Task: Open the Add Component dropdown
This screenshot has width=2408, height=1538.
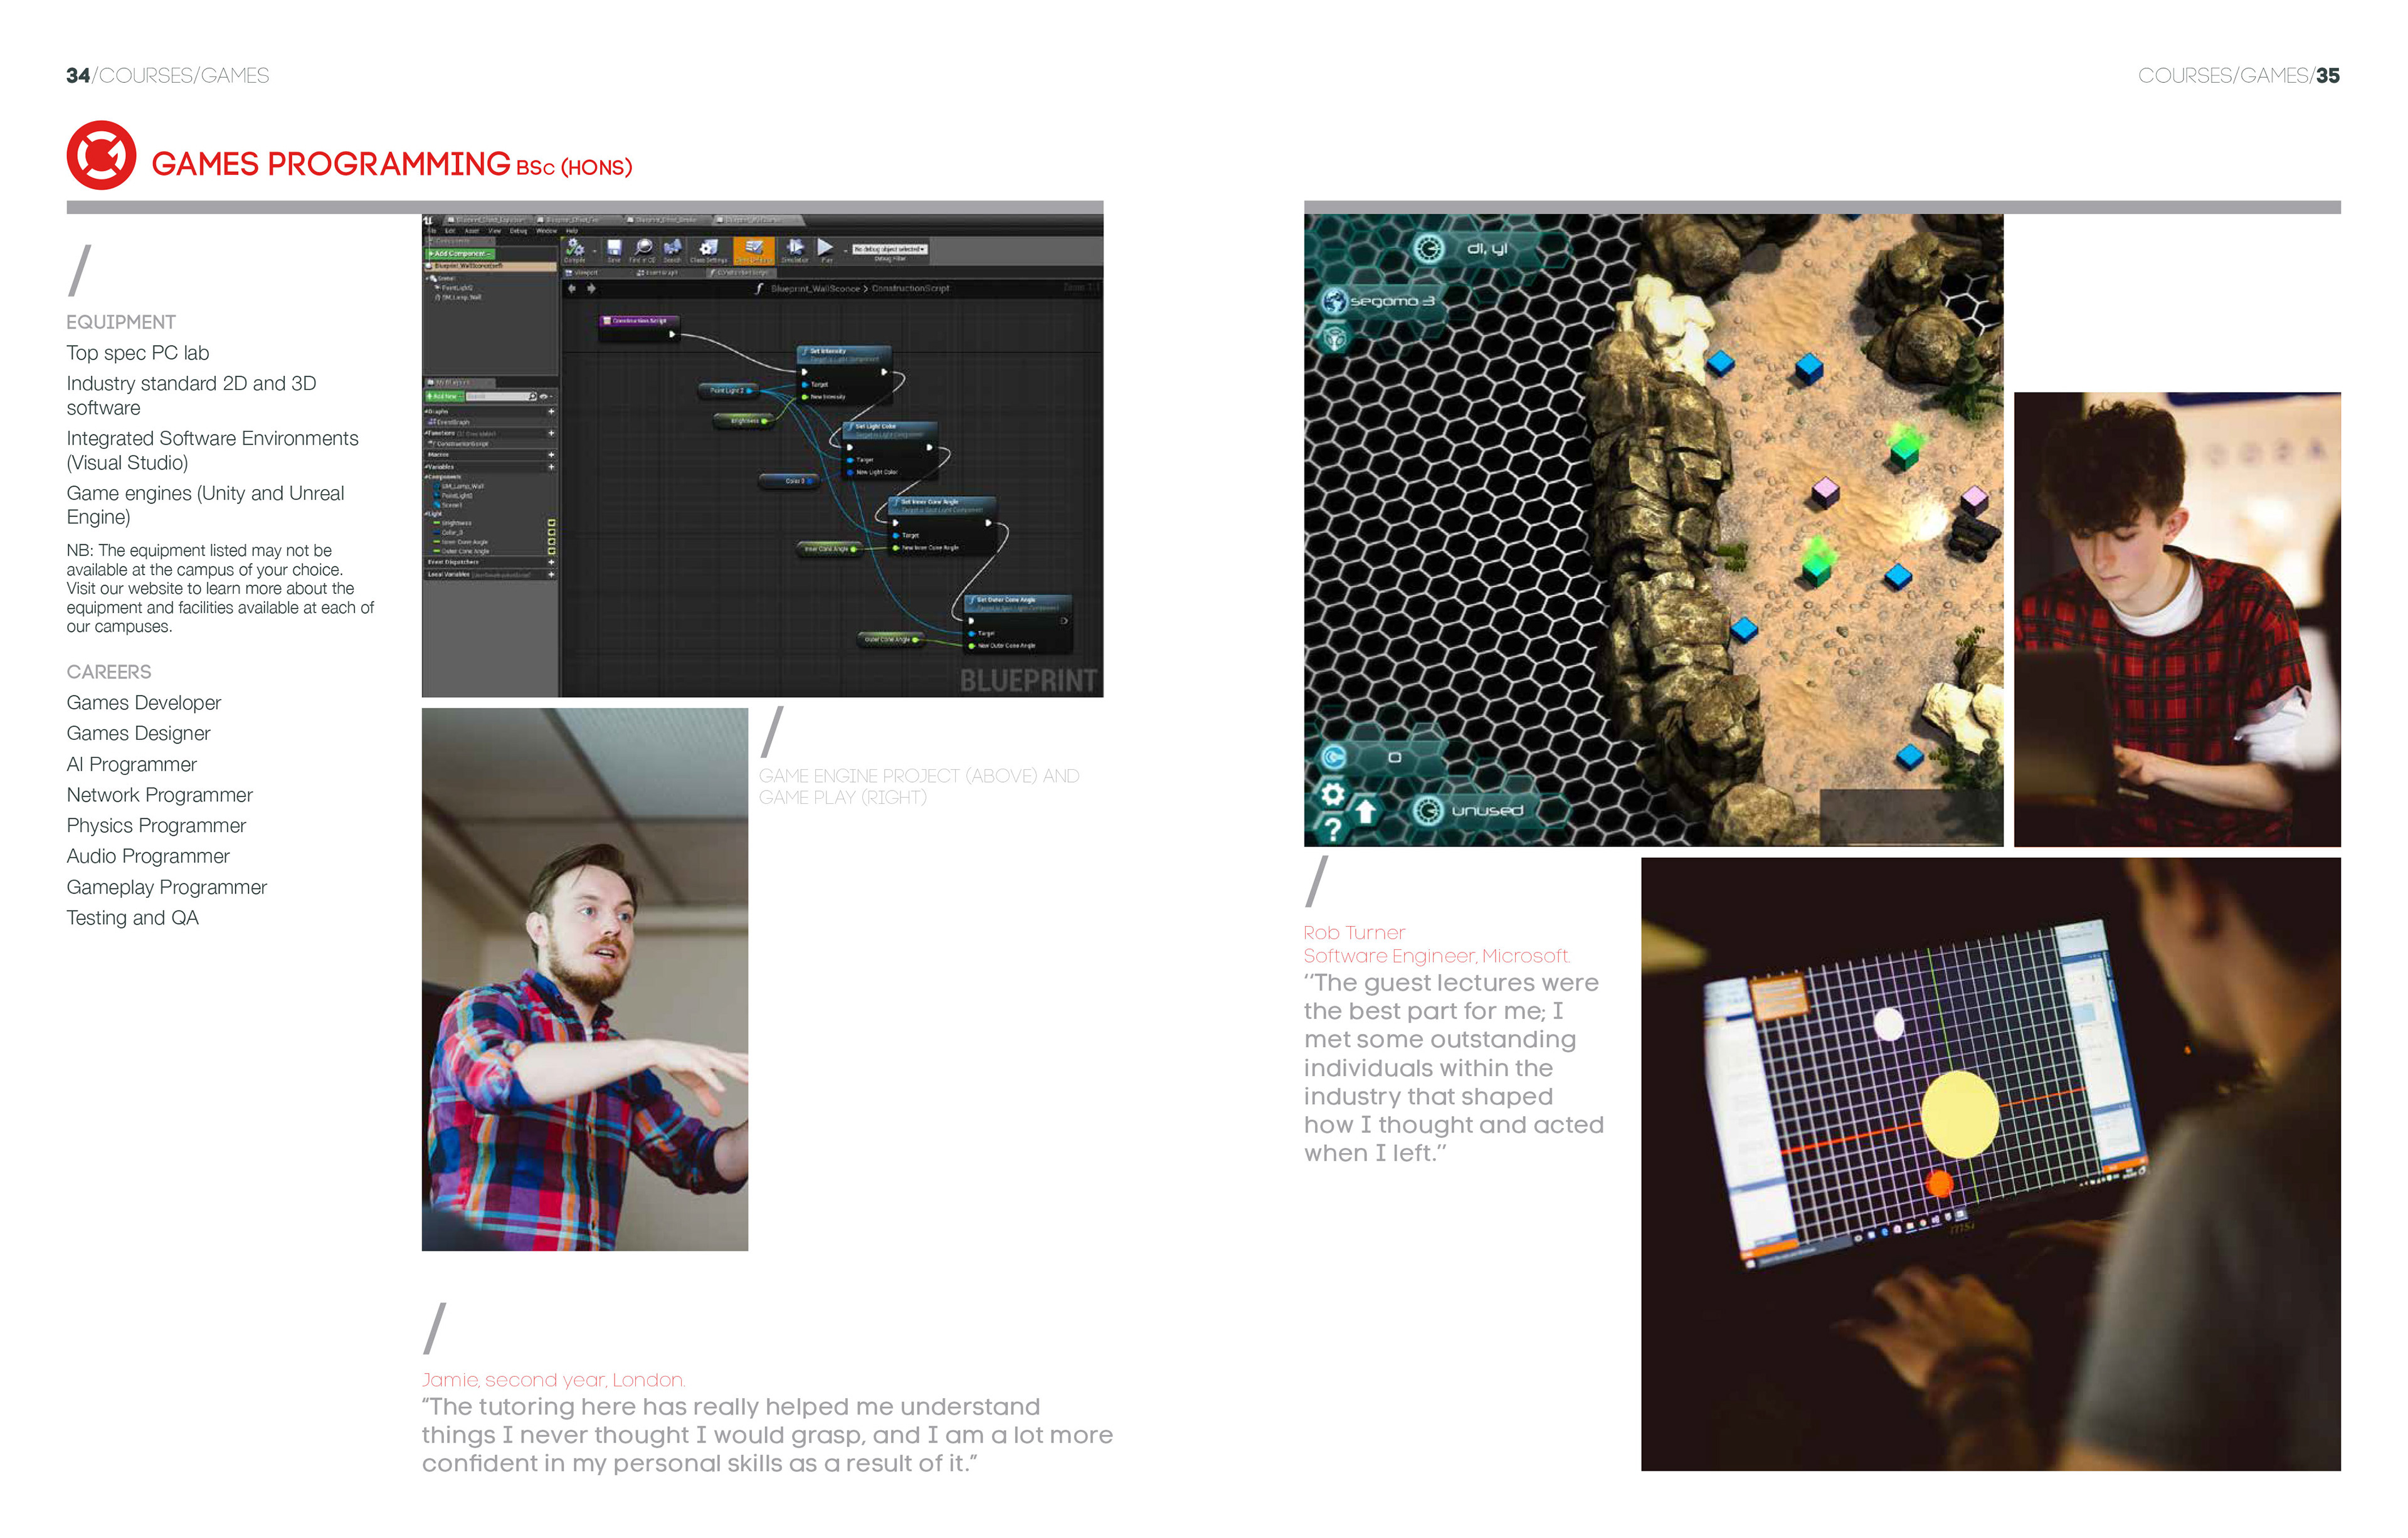Action: click(x=461, y=254)
